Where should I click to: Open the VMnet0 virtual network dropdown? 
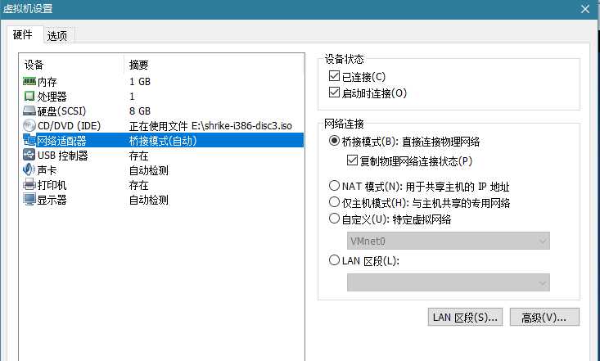pyautogui.click(x=448, y=241)
